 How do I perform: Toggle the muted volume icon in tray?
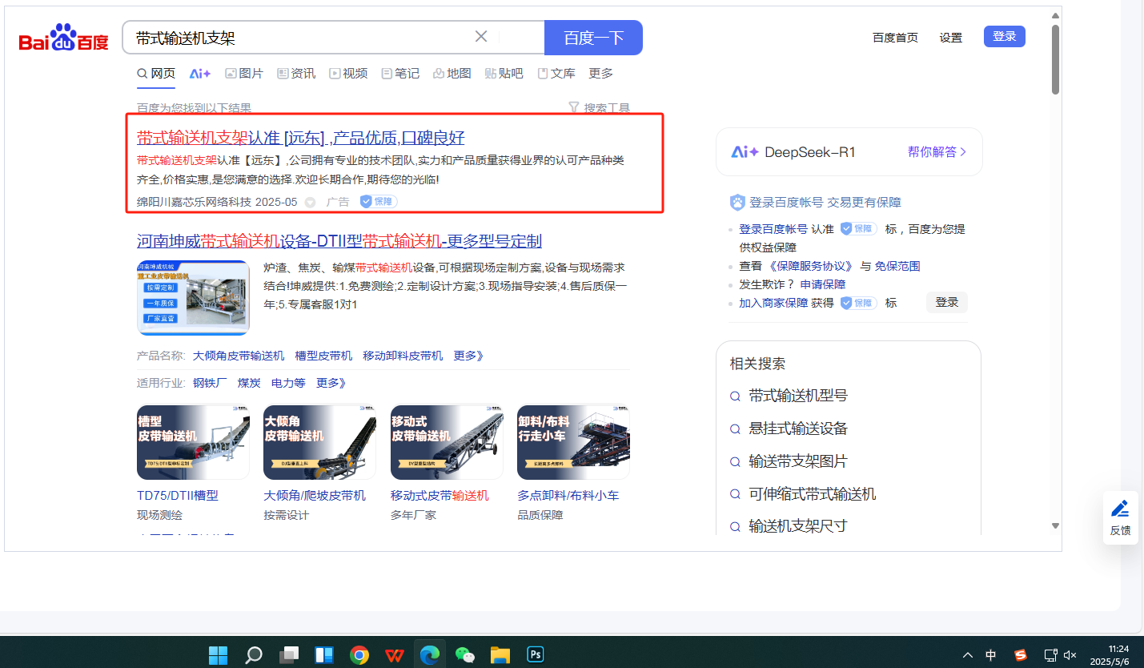point(1070,655)
